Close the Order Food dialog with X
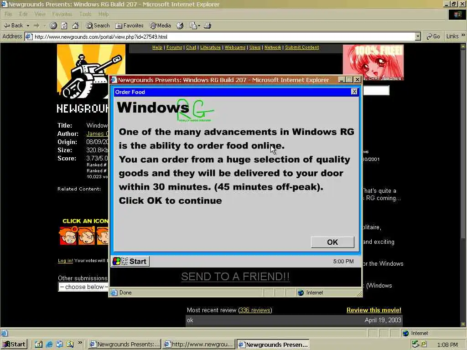 tap(354, 92)
